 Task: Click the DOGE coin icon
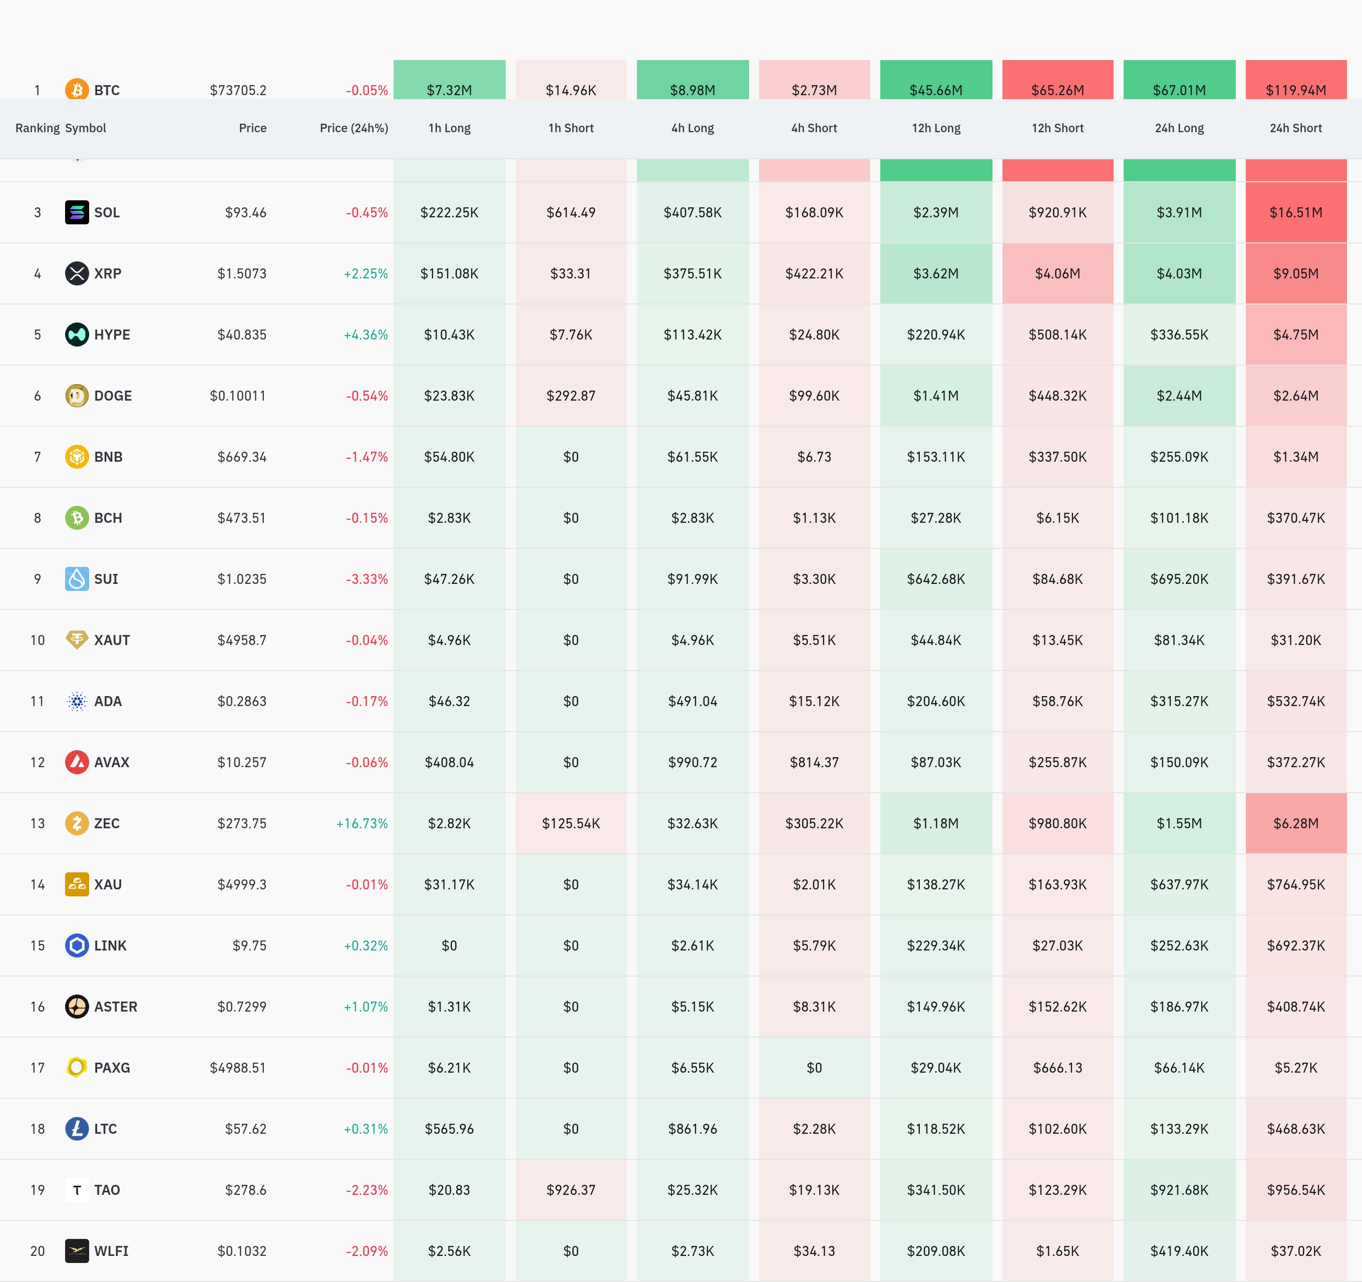77,395
